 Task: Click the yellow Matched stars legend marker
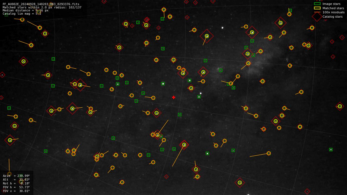(x=317, y=8)
